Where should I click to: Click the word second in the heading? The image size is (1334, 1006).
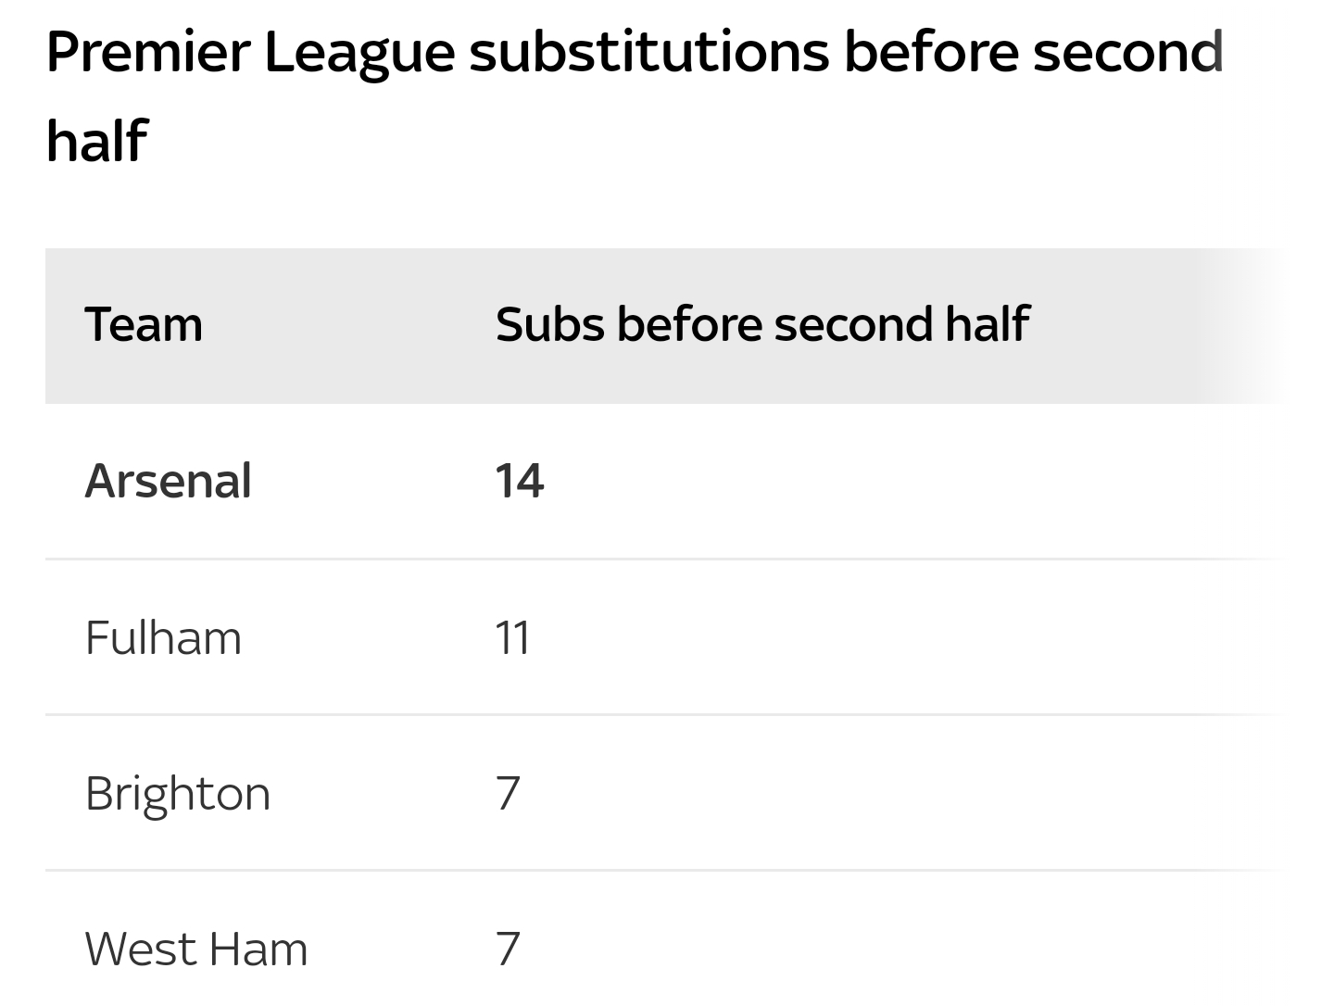point(1128,52)
